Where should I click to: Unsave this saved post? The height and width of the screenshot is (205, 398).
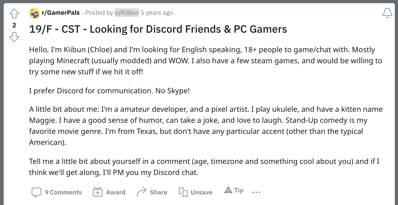click(201, 192)
